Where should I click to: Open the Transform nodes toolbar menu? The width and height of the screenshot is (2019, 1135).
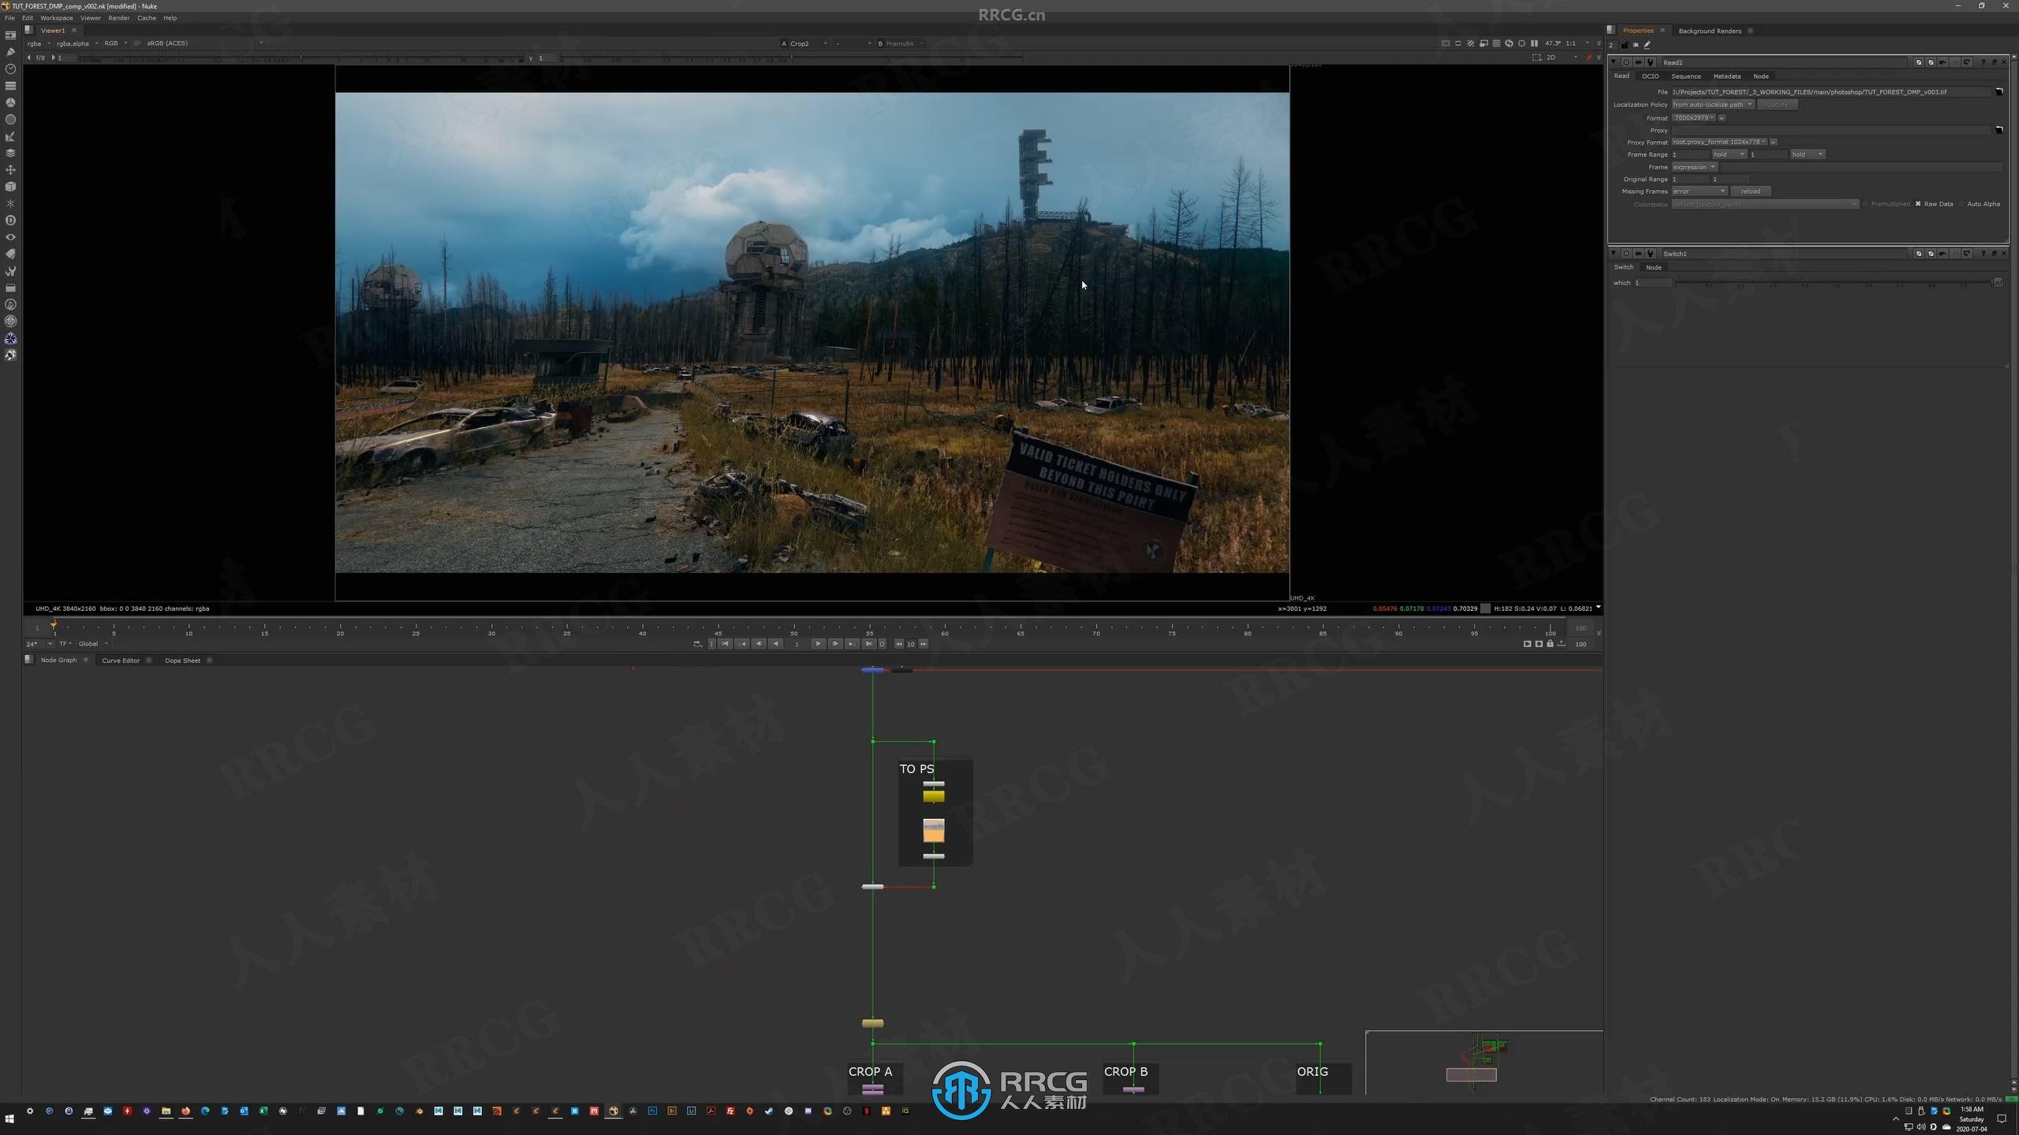[x=10, y=169]
